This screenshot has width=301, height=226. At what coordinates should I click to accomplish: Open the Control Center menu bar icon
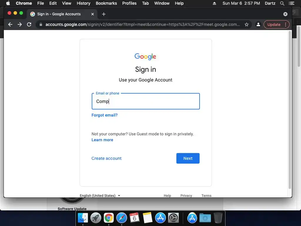click(291, 3)
